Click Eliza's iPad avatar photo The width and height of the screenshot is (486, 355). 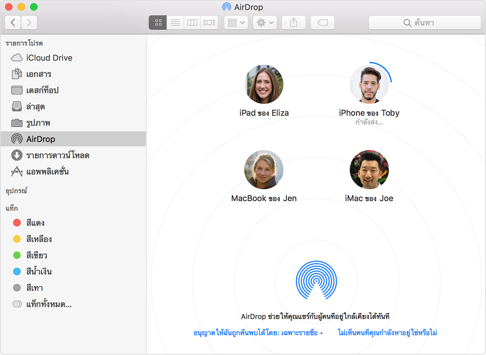coord(264,84)
